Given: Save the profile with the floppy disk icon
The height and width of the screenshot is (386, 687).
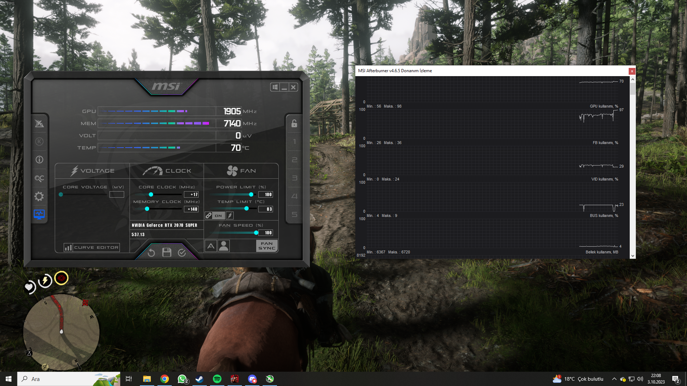Looking at the screenshot, I should click(167, 253).
